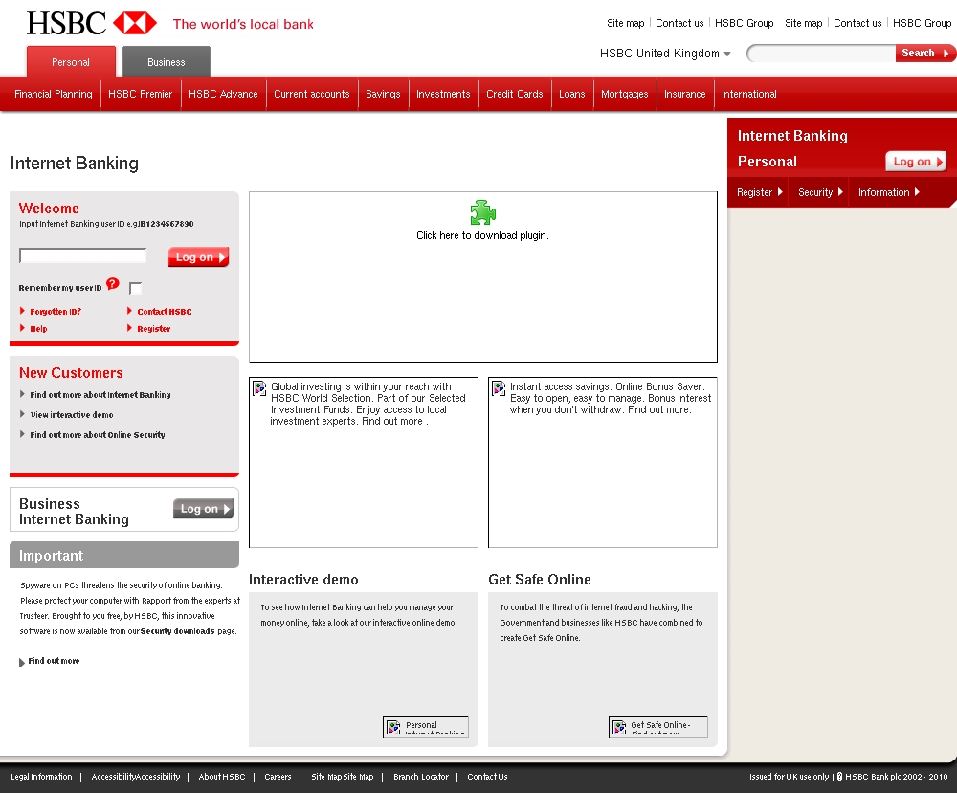The height and width of the screenshot is (793, 957).
Task: Click here to download plugin text
Action: pyautogui.click(x=482, y=235)
